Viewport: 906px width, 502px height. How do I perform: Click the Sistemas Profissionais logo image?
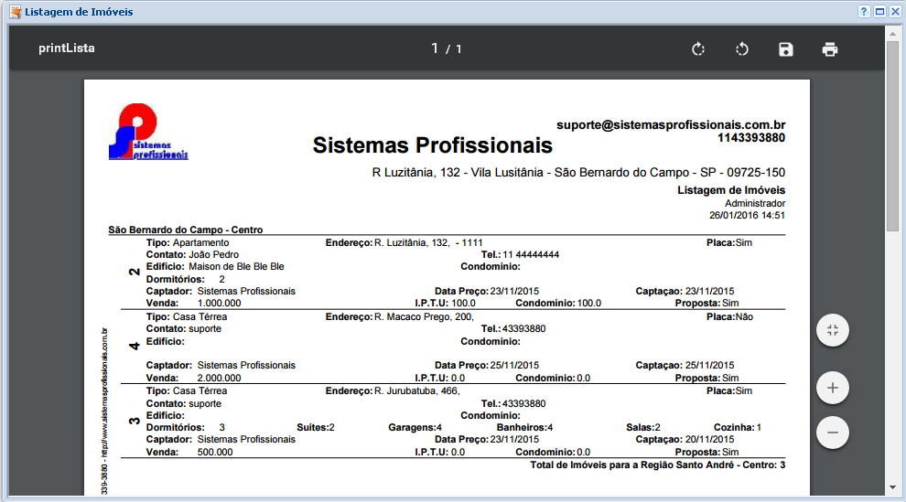tap(147, 133)
